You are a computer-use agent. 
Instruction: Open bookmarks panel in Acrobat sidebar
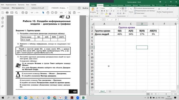pyautogui.click(x=3, y=22)
